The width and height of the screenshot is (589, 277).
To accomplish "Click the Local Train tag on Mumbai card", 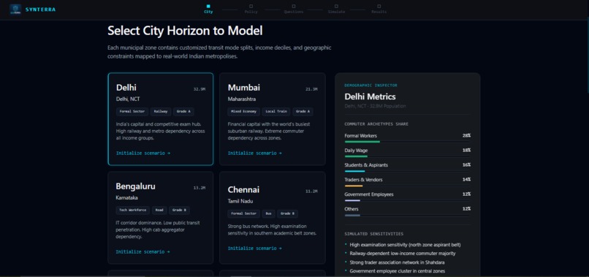I will point(276,112).
